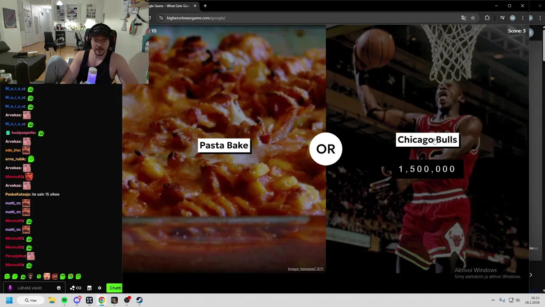Click the Translate page icon
The width and height of the screenshot is (545, 307).
[x=464, y=18]
